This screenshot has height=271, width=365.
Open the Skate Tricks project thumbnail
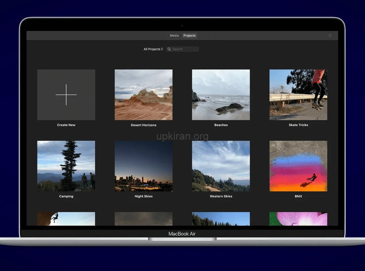click(298, 95)
